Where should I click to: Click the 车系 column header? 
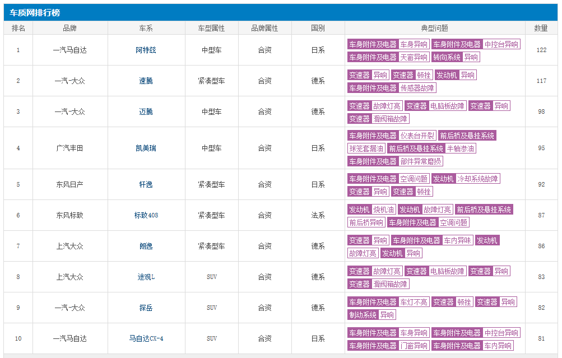(146, 28)
